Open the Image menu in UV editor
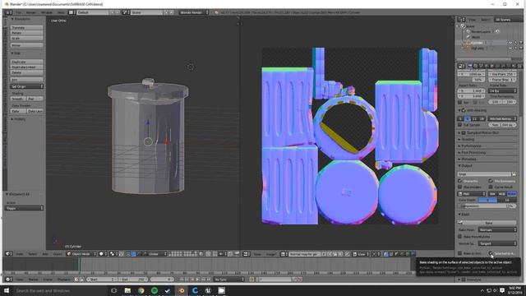526x296 pixels. 270,254
